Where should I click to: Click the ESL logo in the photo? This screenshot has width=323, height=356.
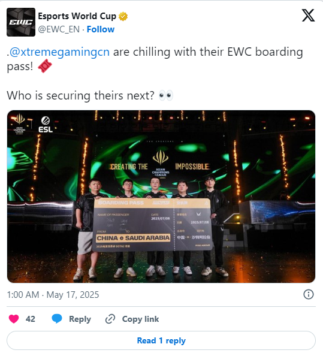[x=46, y=125]
